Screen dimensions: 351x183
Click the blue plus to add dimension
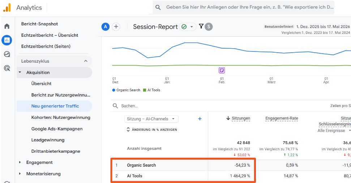[200, 119]
